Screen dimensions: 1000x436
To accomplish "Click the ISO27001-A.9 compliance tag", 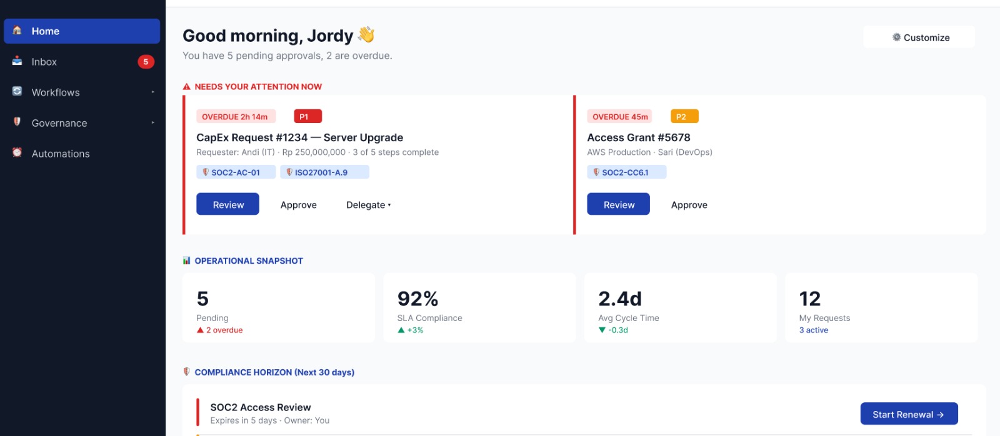I will (x=324, y=172).
